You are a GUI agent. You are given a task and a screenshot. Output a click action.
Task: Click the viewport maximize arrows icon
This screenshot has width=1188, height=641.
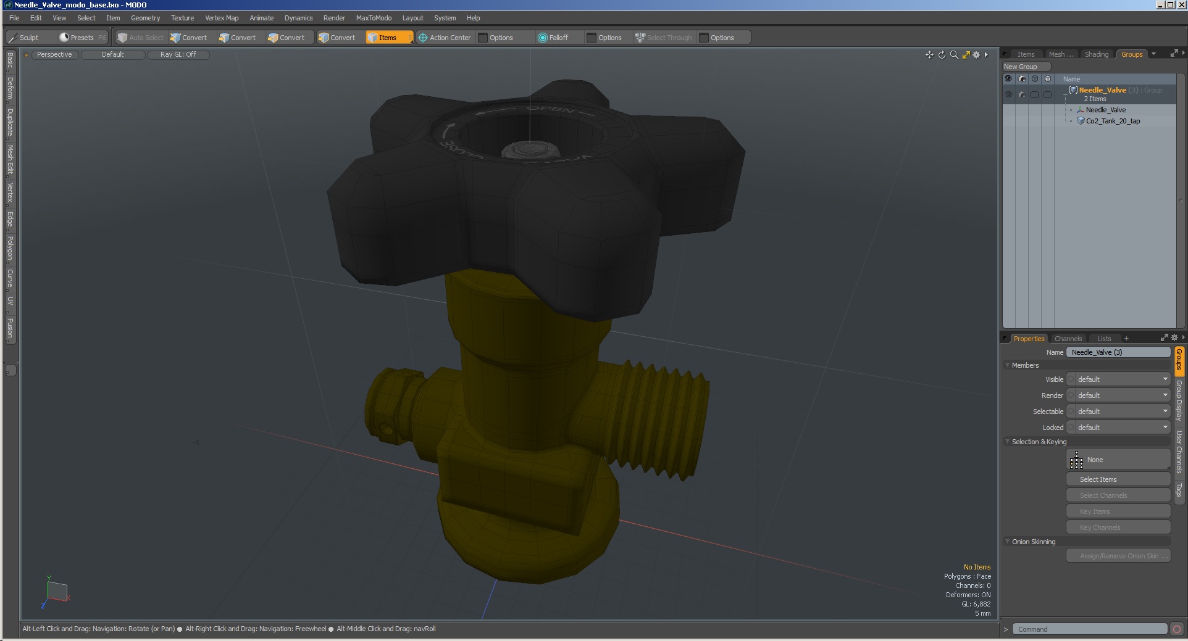(966, 55)
